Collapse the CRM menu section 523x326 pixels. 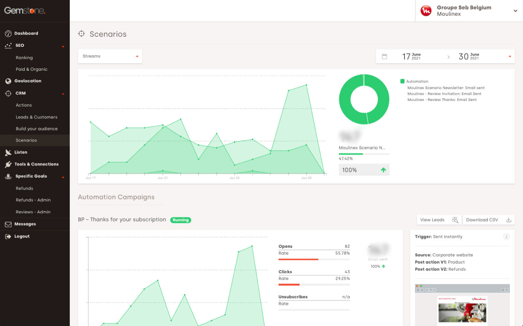(63, 94)
